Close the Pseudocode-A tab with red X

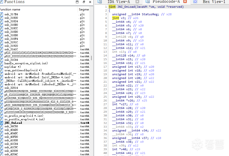pos(185,1)
